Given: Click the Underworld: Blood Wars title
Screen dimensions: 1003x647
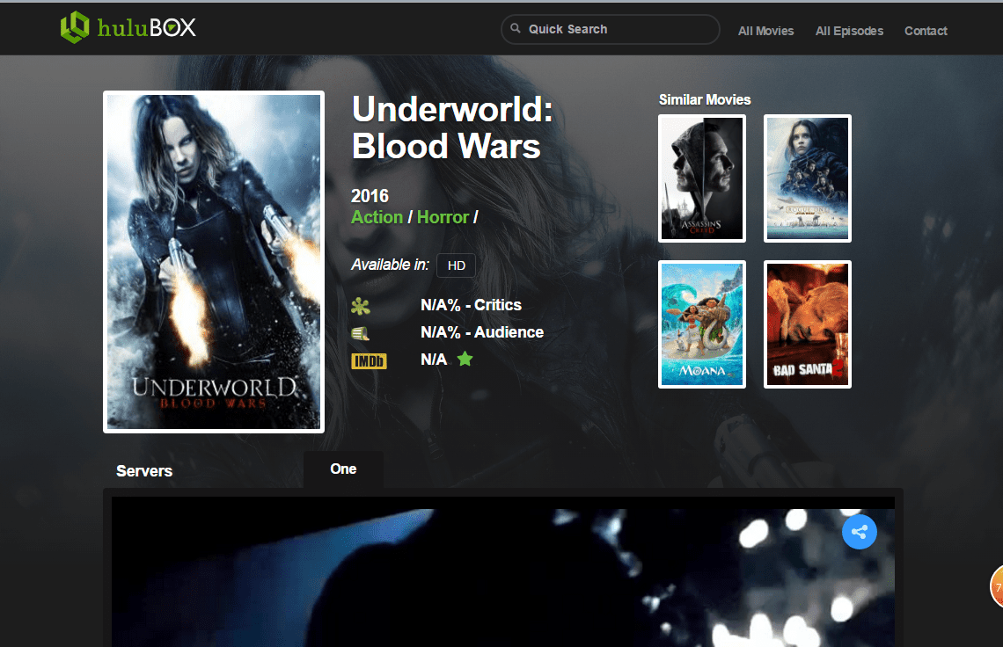Looking at the screenshot, I should pos(452,127).
